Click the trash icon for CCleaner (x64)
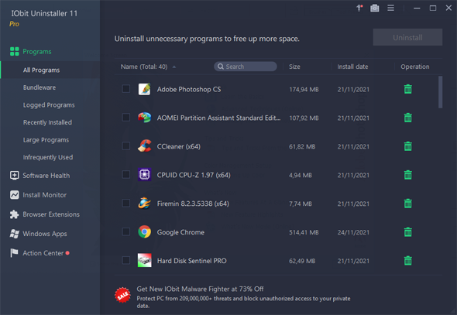The width and height of the screenshot is (457, 315). pos(407,146)
